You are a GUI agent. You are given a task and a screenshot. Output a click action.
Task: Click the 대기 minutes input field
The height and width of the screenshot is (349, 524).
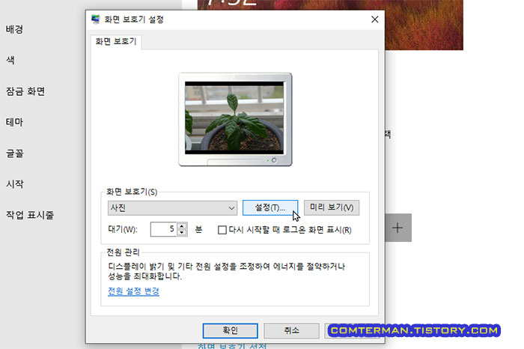(x=164, y=229)
